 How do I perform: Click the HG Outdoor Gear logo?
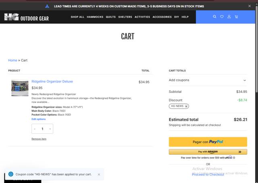pos(26,17)
